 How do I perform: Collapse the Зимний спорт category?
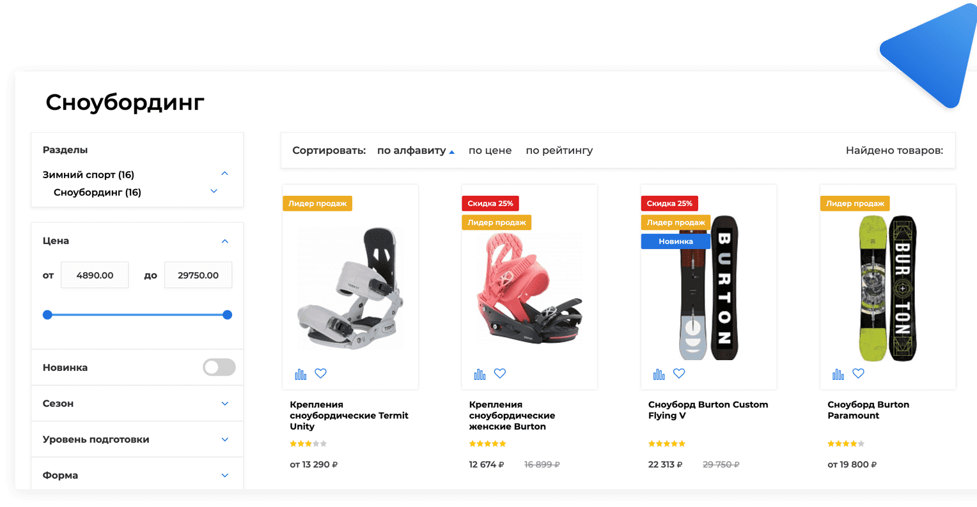224,174
